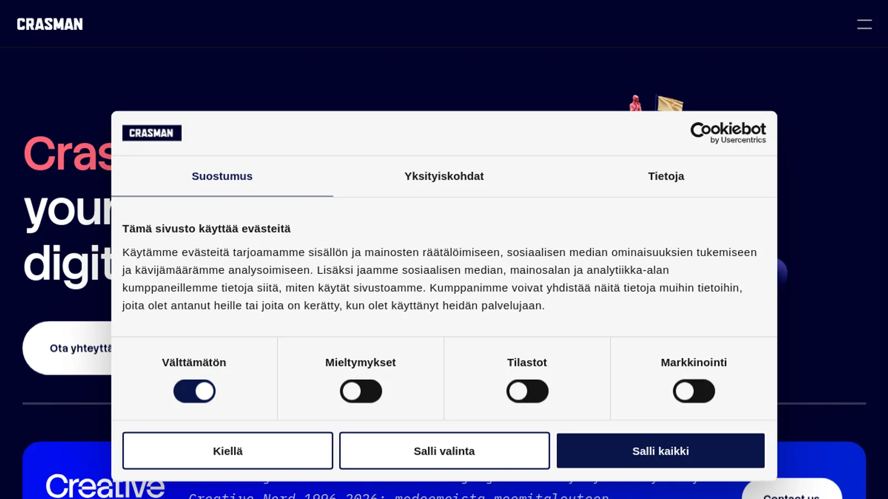Enable the Tilastot cookie switch
The height and width of the screenshot is (499, 888).
pos(527,391)
